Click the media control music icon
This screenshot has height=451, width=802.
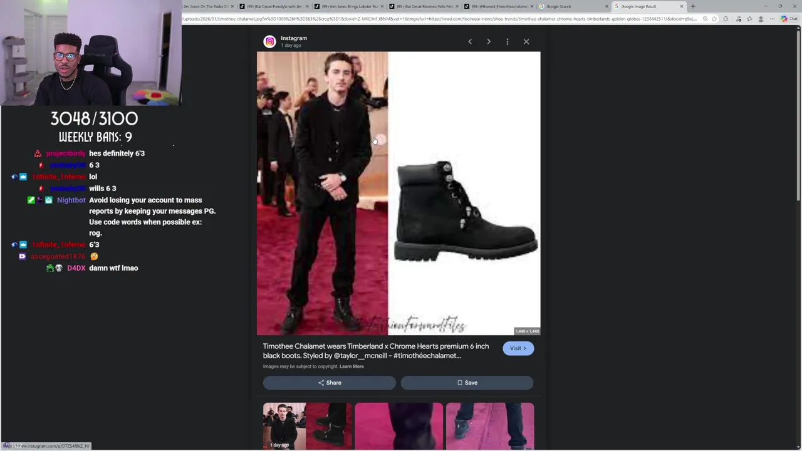point(739,19)
